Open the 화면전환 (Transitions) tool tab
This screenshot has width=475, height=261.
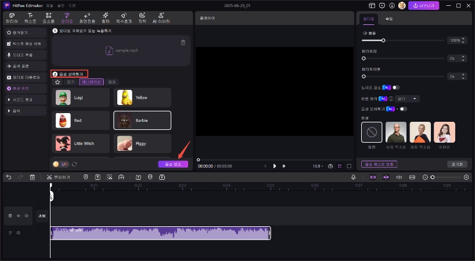click(87, 18)
